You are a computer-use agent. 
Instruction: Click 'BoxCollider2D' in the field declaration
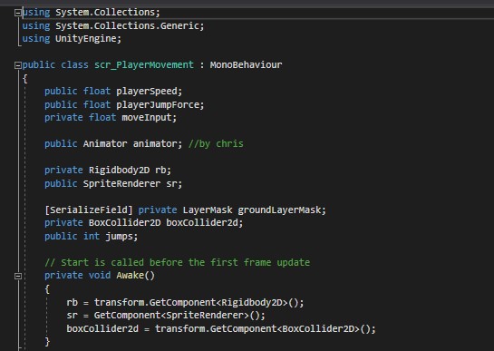[x=124, y=222]
